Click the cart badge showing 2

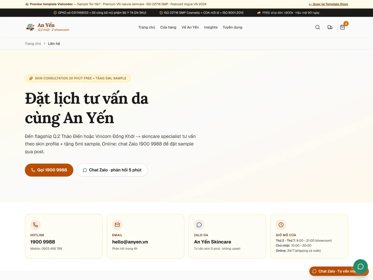(346, 24)
